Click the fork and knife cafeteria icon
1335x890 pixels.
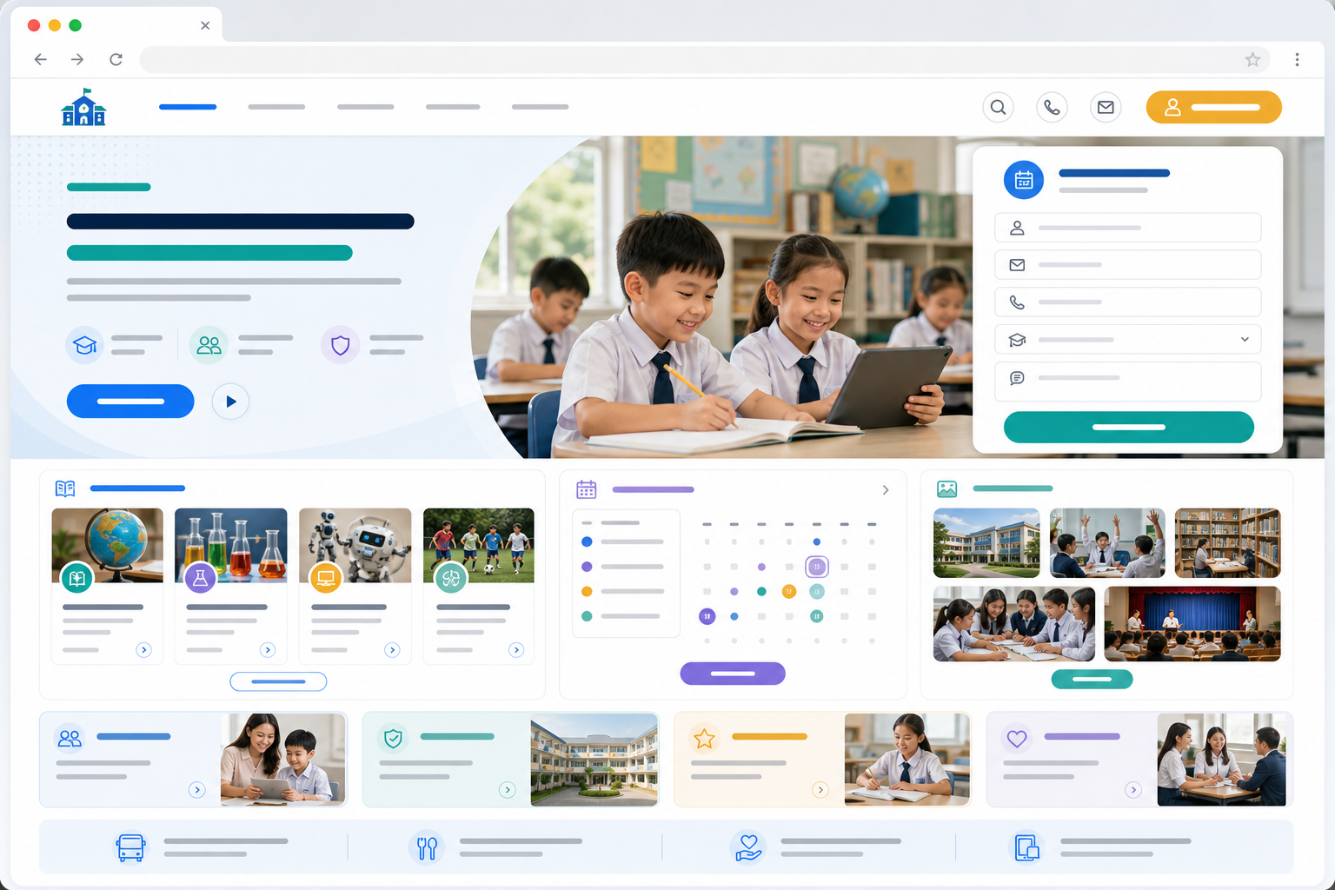pos(427,847)
